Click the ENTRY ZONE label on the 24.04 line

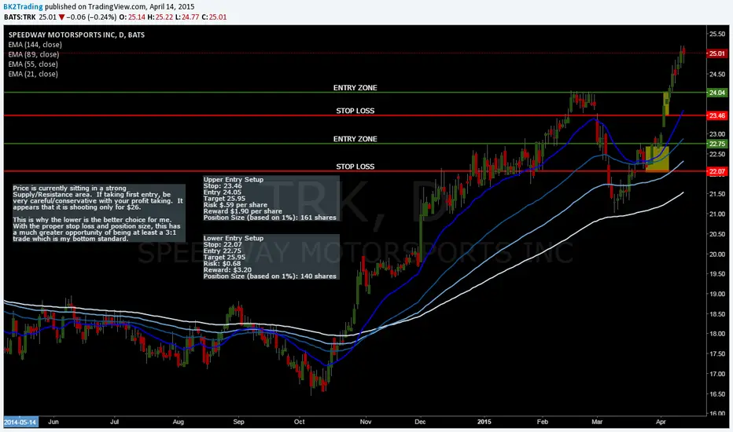point(355,87)
